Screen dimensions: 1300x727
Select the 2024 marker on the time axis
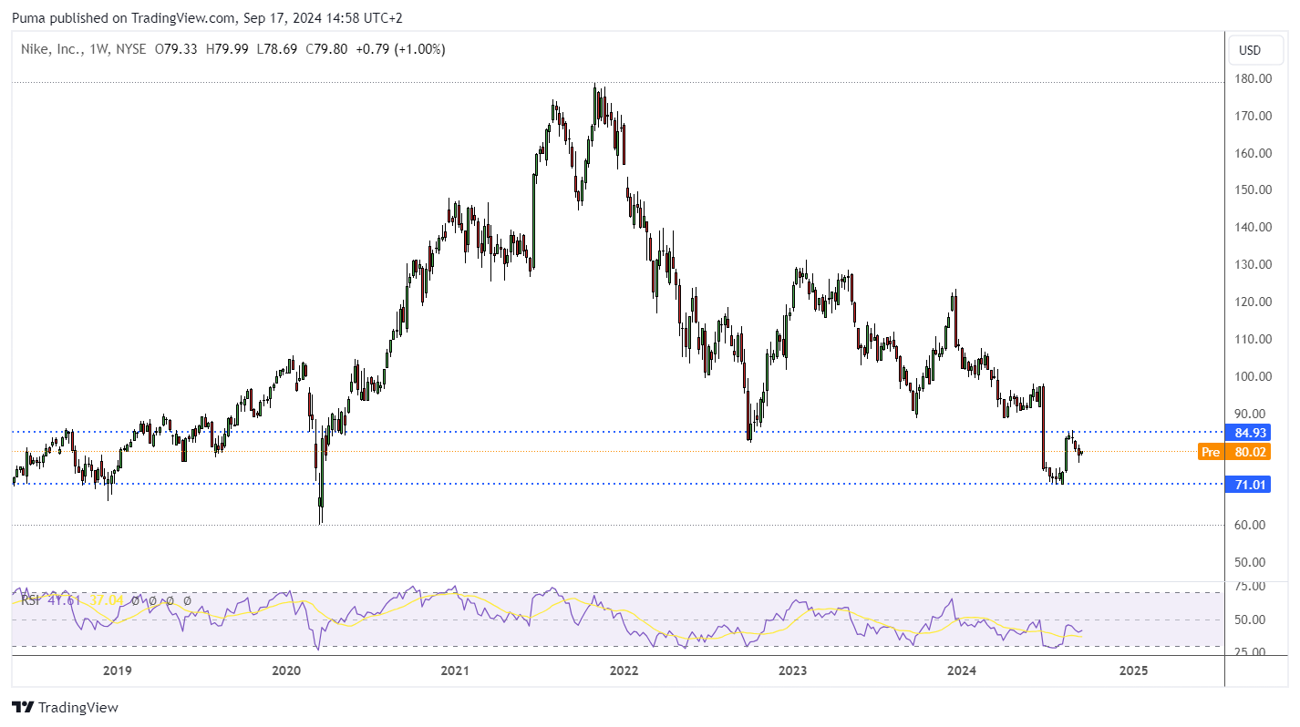[961, 671]
